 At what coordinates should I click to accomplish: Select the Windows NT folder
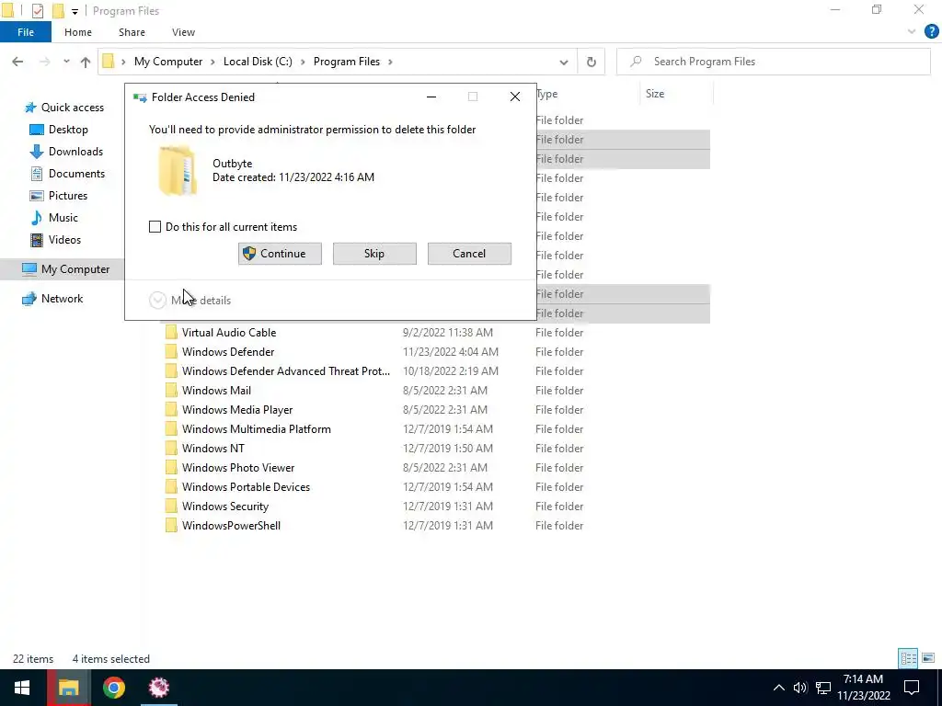213,449
